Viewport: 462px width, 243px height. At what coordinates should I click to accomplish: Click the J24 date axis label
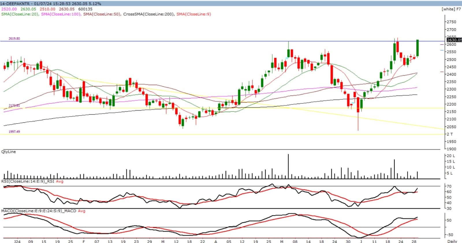coord(17,241)
